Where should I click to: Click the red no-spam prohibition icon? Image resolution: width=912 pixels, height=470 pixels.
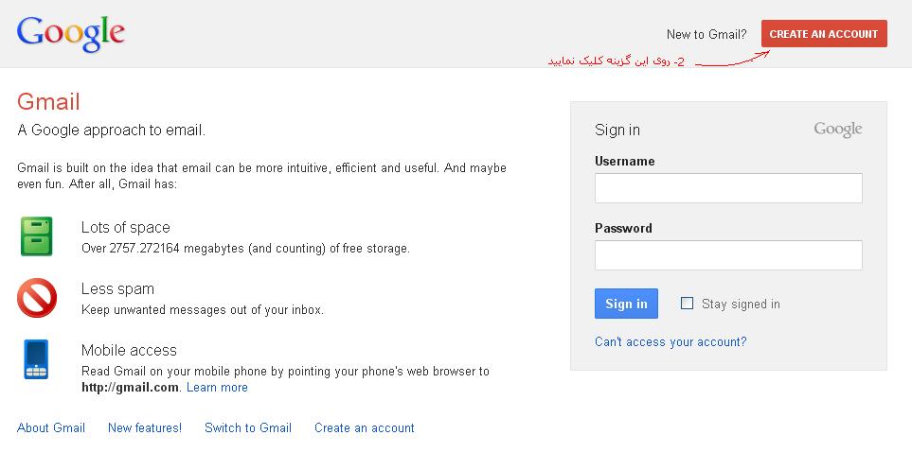point(37,298)
